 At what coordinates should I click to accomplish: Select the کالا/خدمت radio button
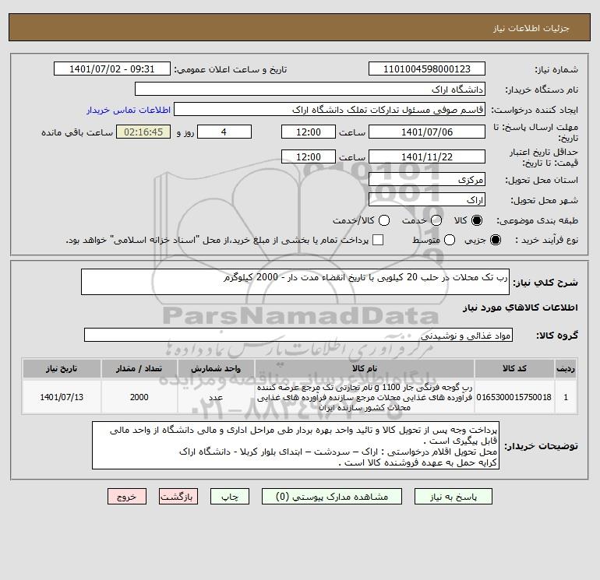click(384, 220)
